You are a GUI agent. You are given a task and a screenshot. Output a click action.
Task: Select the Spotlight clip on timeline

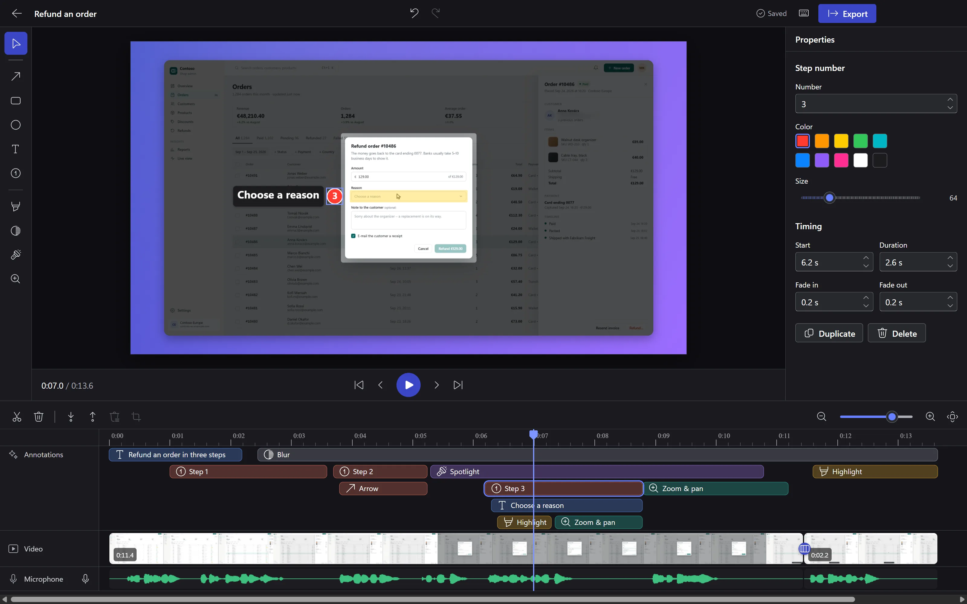tap(597, 472)
